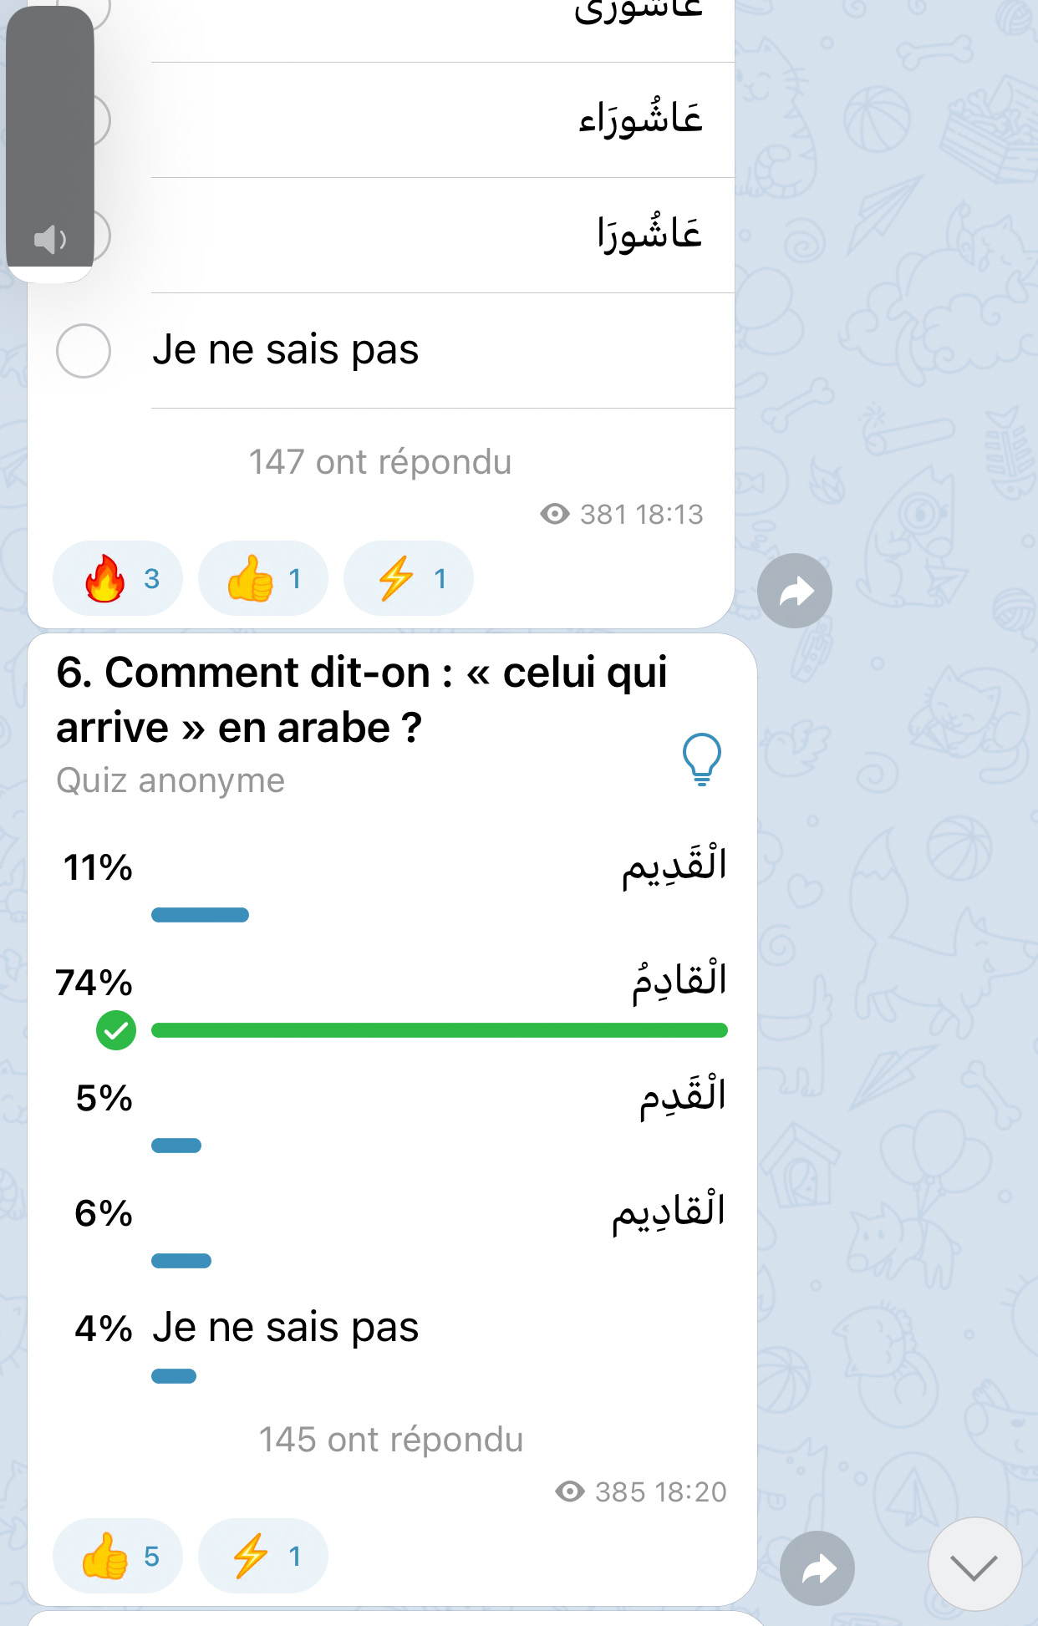Tap the quiz explanation lightbulb icon

[701, 758]
